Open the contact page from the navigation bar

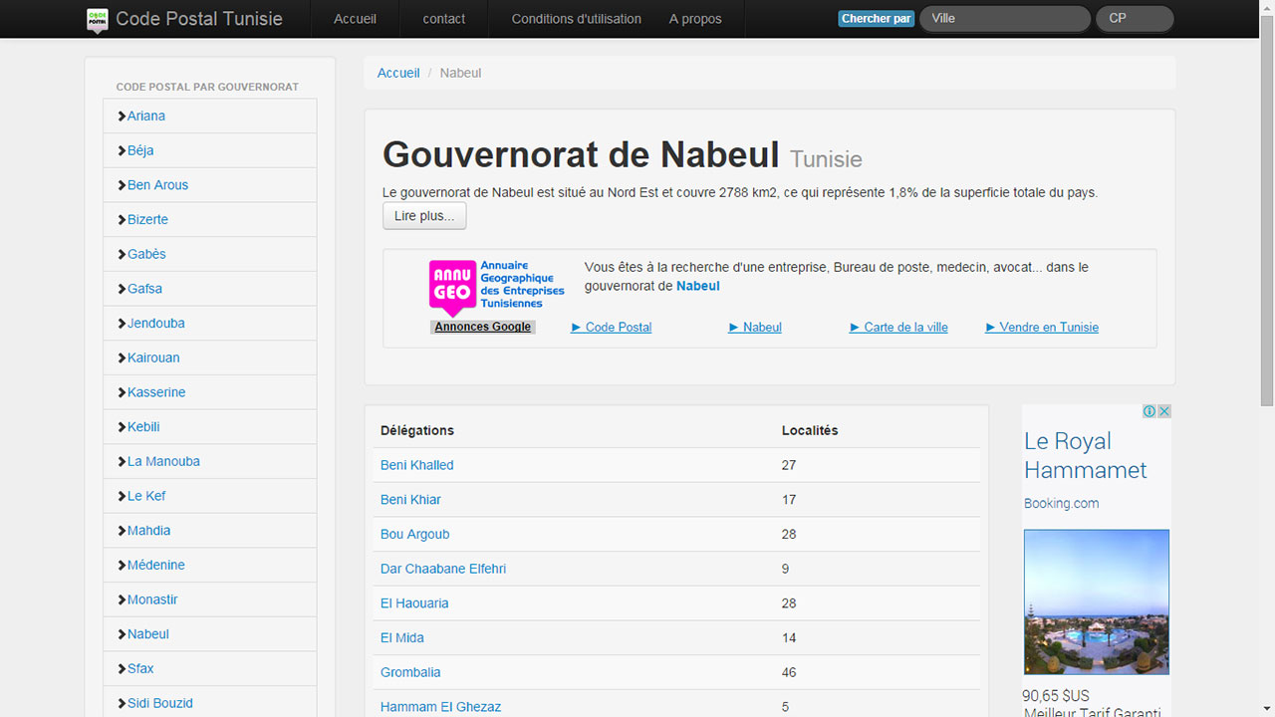click(443, 18)
